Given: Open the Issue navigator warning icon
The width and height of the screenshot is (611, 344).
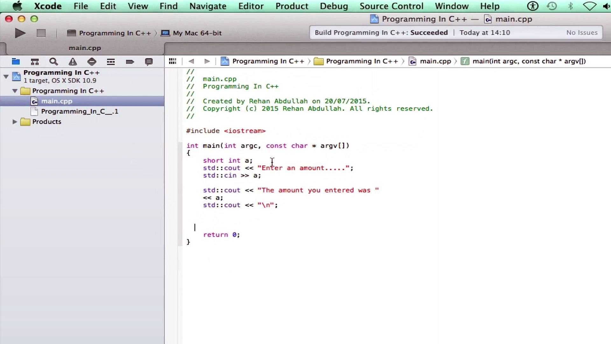Looking at the screenshot, I should 73,62.
